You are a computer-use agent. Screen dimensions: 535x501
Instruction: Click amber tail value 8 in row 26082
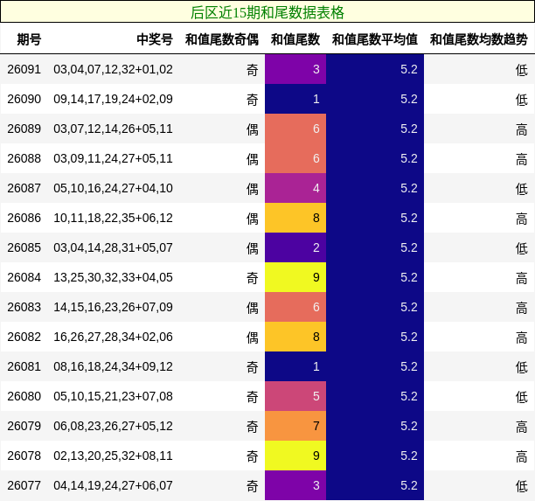[295, 337]
